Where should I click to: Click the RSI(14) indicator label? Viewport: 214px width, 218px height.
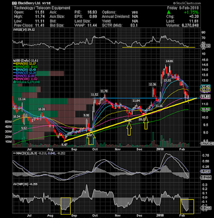pyautogui.click(x=24, y=30)
